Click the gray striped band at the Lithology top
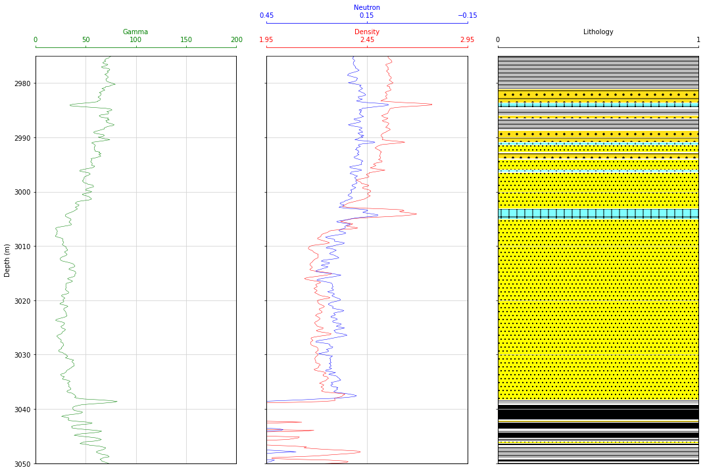This screenshot has width=705, height=472. pyautogui.click(x=598, y=72)
